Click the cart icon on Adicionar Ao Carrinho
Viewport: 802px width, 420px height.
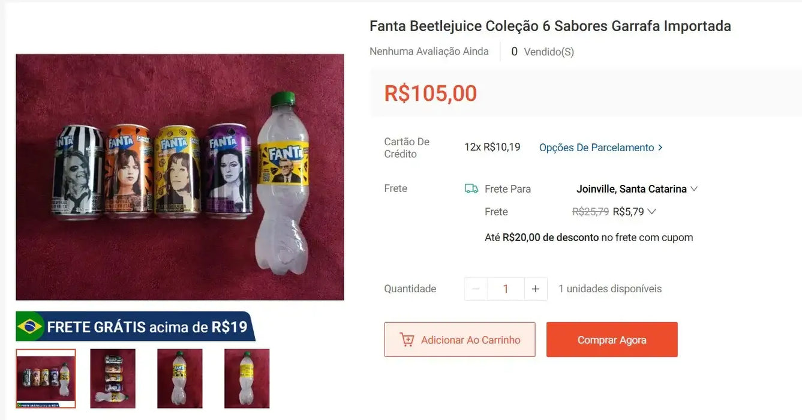point(407,340)
